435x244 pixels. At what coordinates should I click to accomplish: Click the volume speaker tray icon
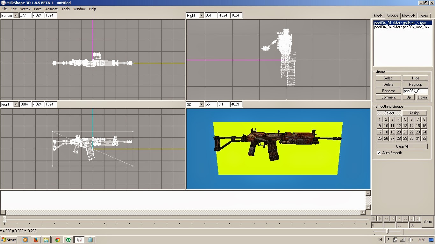point(410,240)
